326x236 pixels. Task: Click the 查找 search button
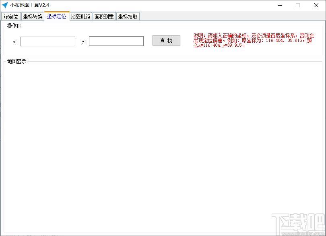pos(166,40)
